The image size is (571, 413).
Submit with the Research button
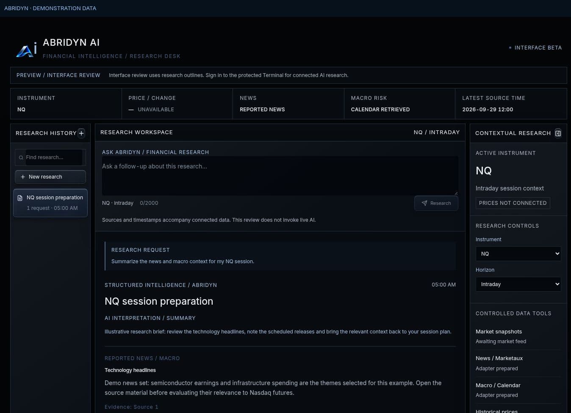tap(436, 203)
